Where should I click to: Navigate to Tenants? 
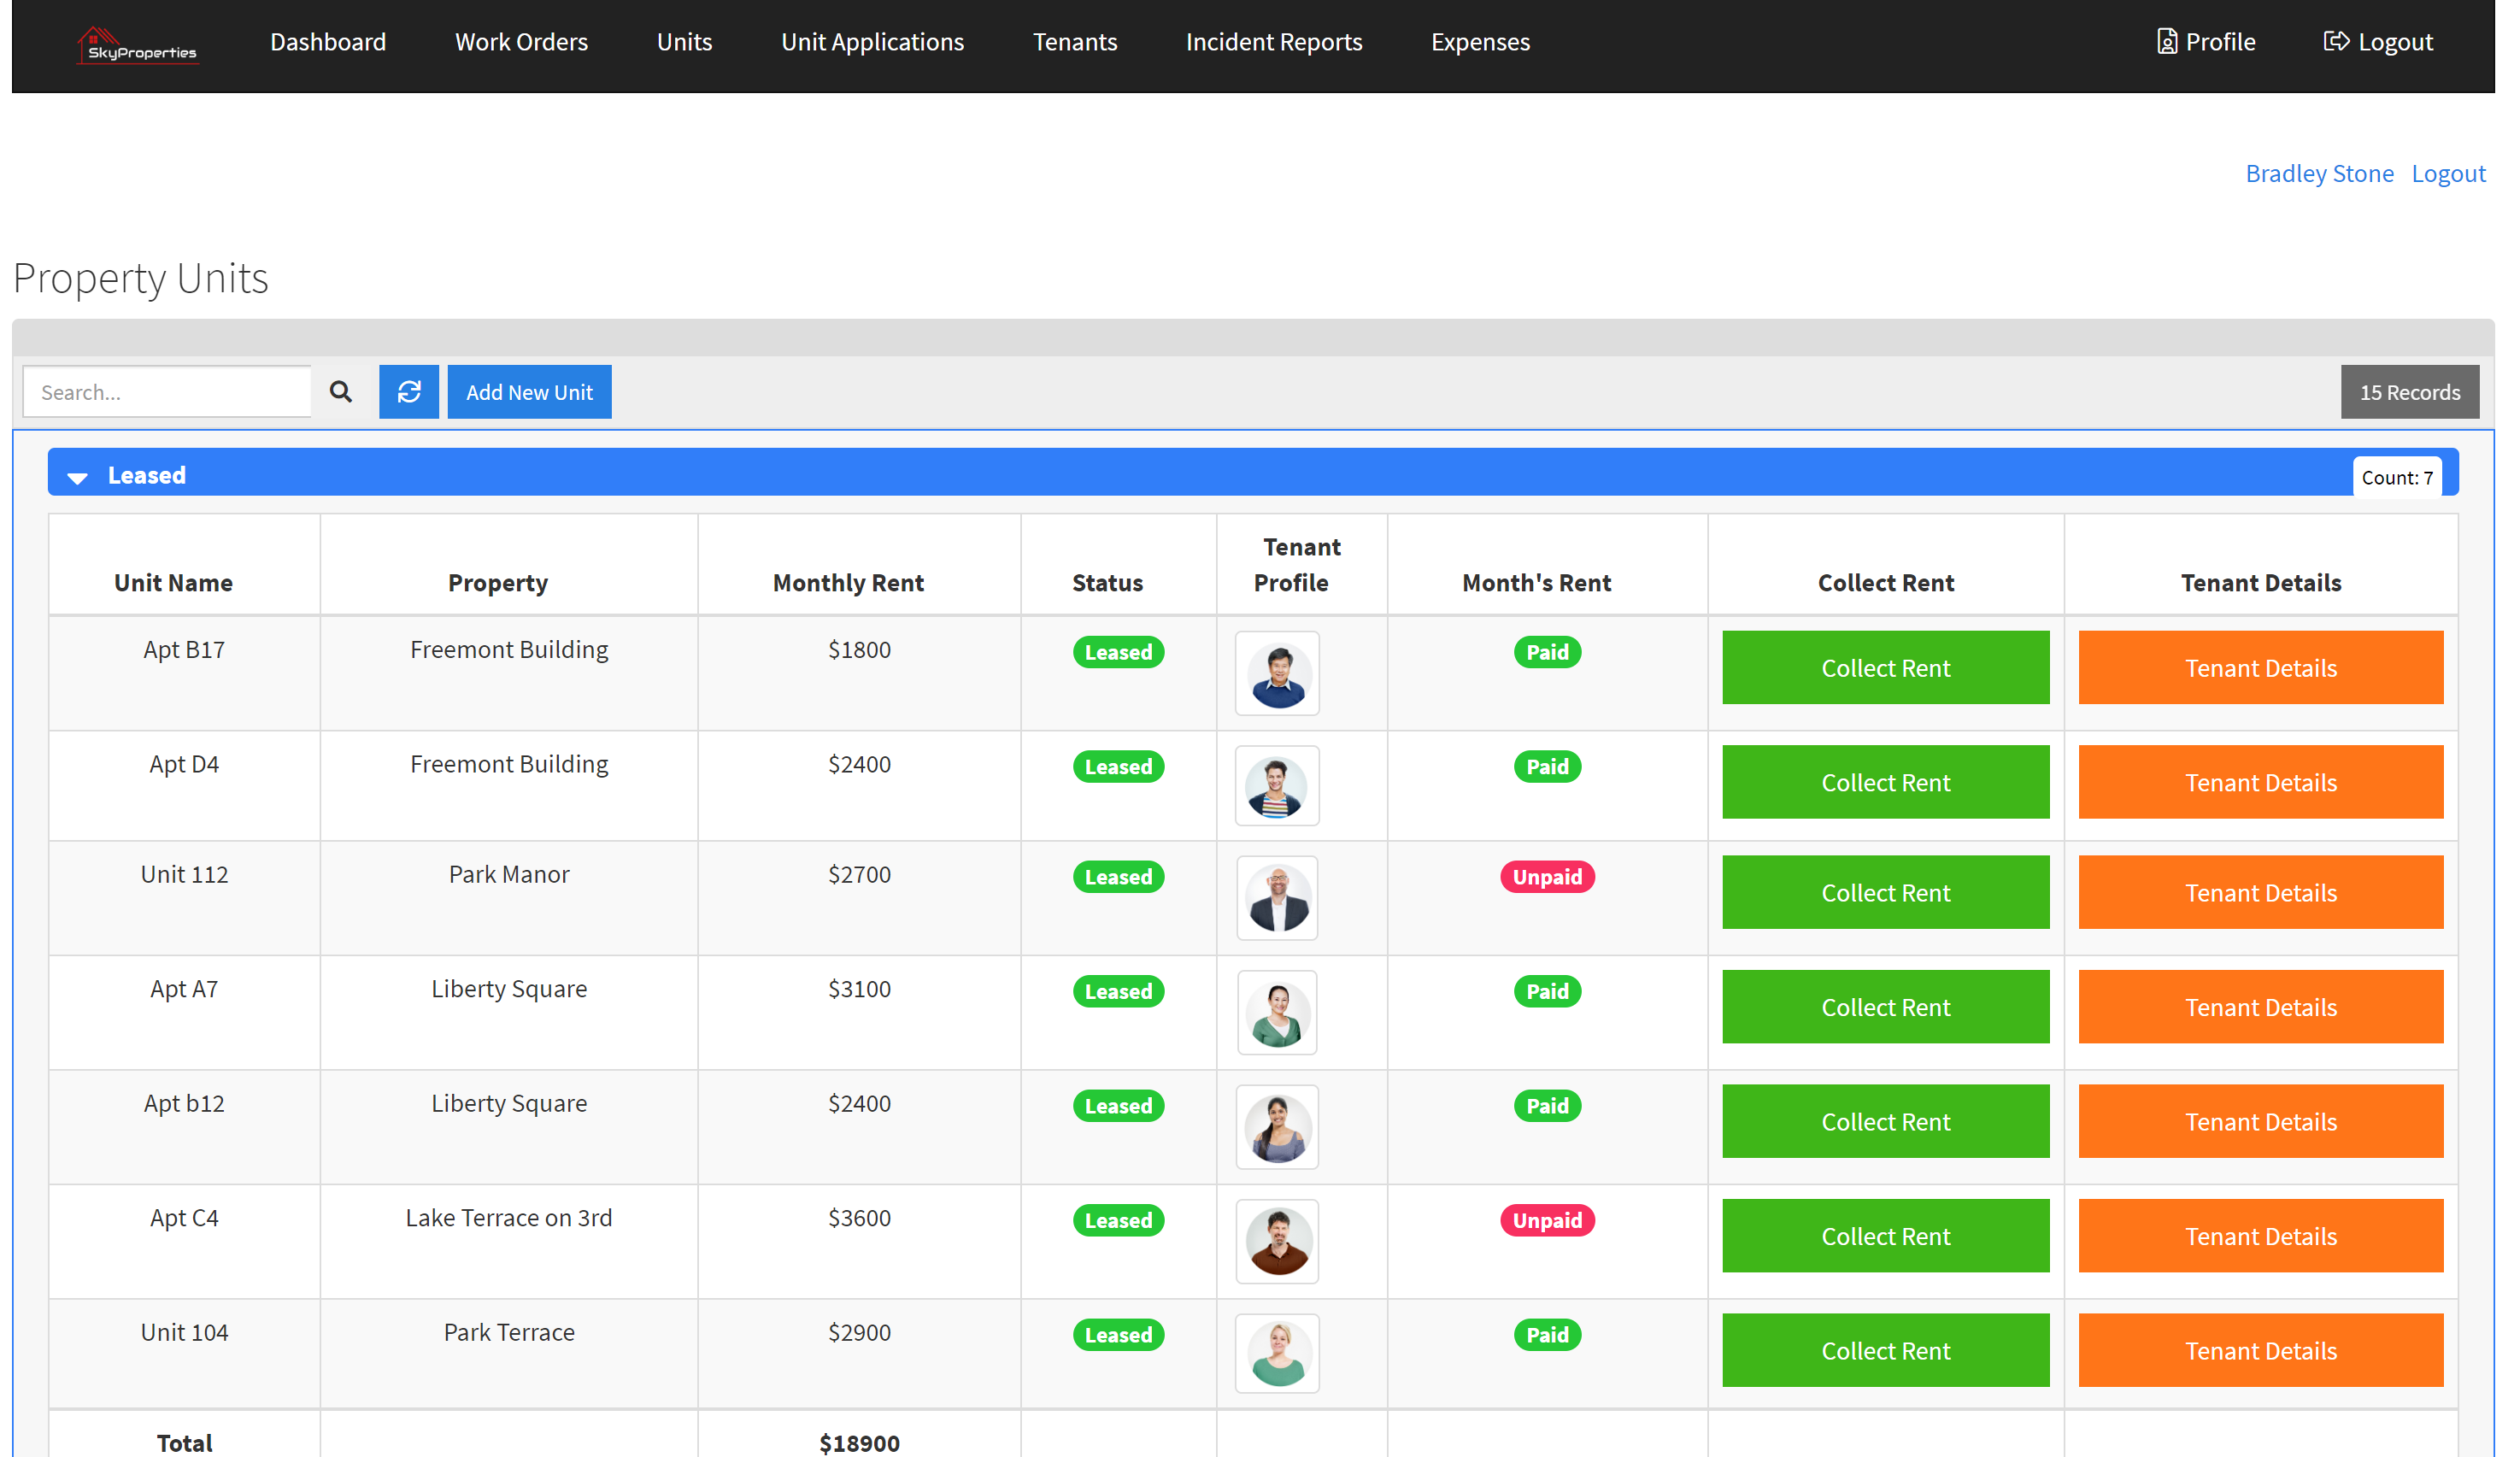click(x=1074, y=42)
